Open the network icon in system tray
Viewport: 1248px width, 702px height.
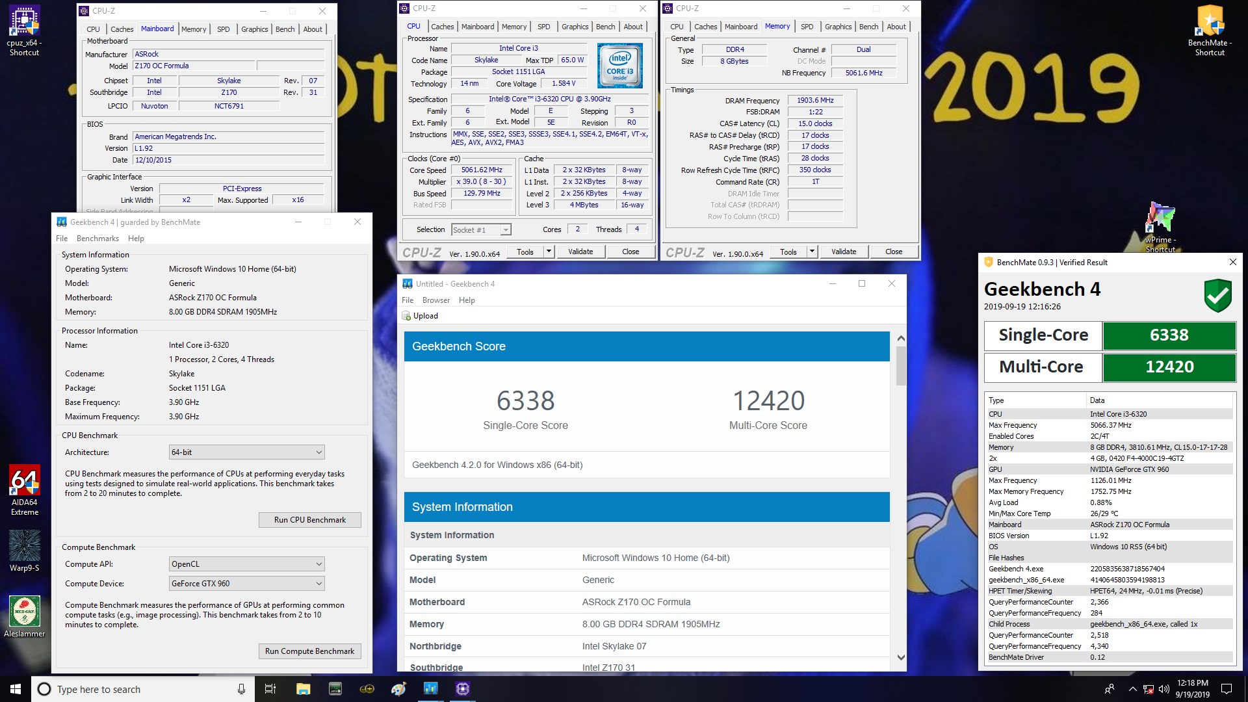[1149, 689]
